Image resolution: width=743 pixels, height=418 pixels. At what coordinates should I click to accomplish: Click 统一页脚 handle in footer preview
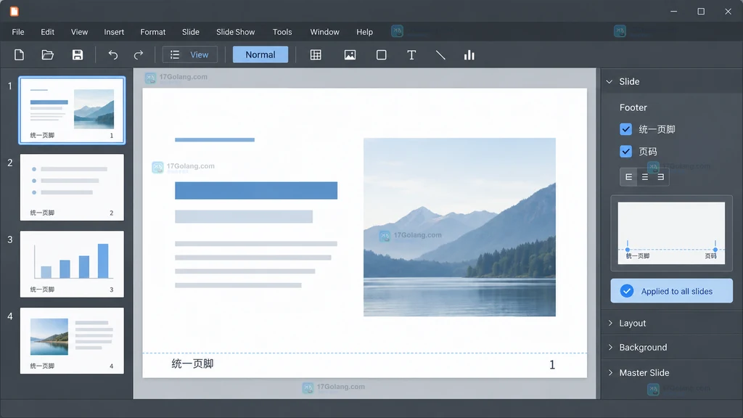(628, 250)
